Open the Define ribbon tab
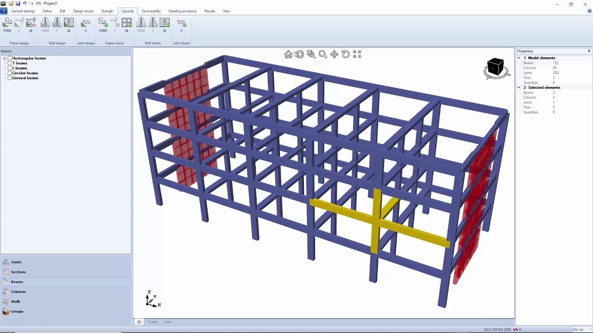This screenshot has width=593, height=333. pyautogui.click(x=47, y=11)
